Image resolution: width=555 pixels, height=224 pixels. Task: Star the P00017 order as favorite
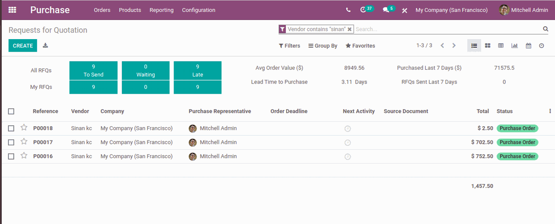24,142
